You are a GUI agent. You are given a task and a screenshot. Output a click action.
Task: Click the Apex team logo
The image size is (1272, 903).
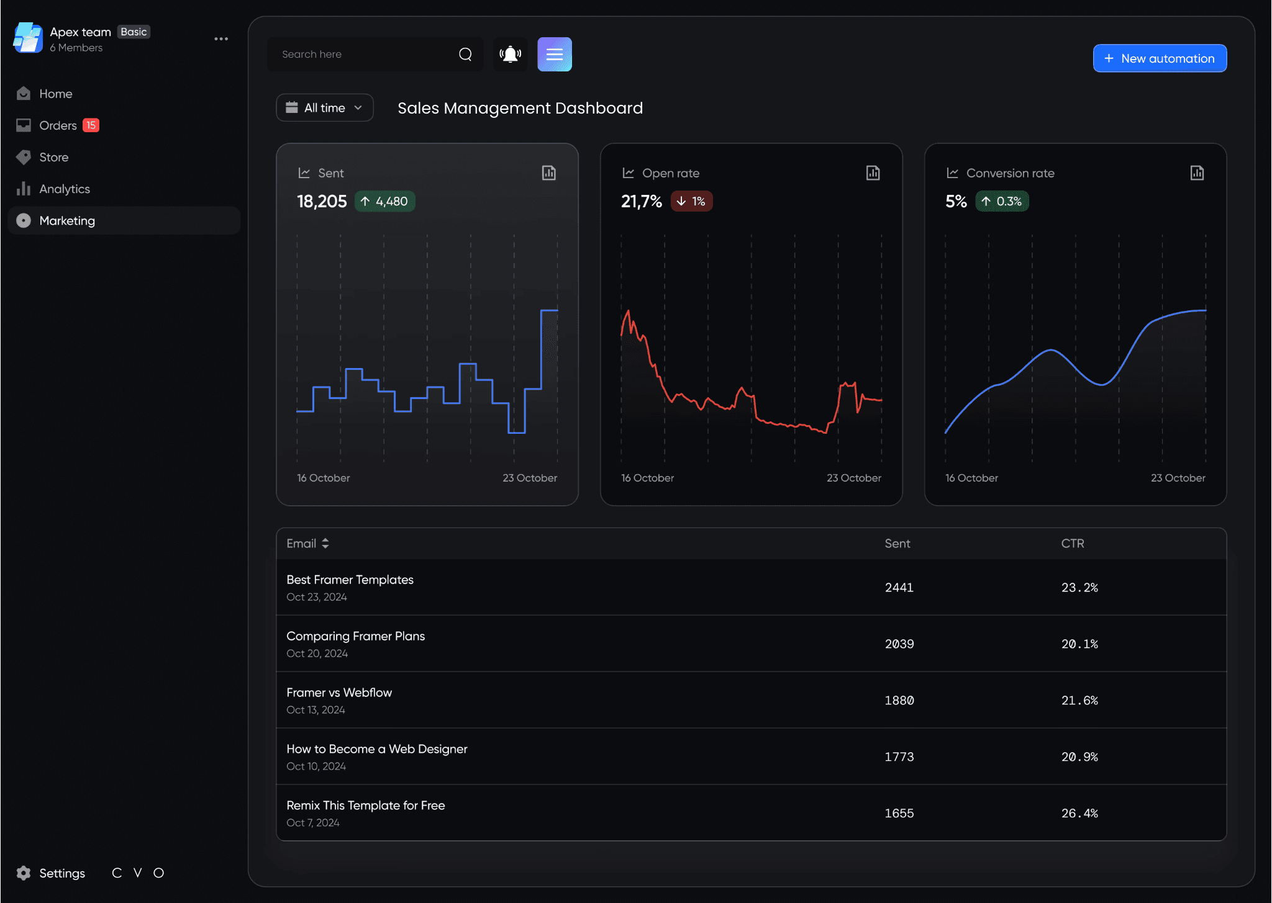28,38
